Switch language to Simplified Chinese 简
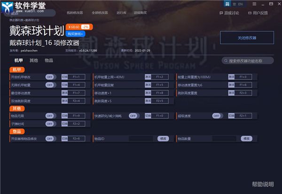Image resolution: width=282 pixels, height=194 pixels. click(227, 4)
